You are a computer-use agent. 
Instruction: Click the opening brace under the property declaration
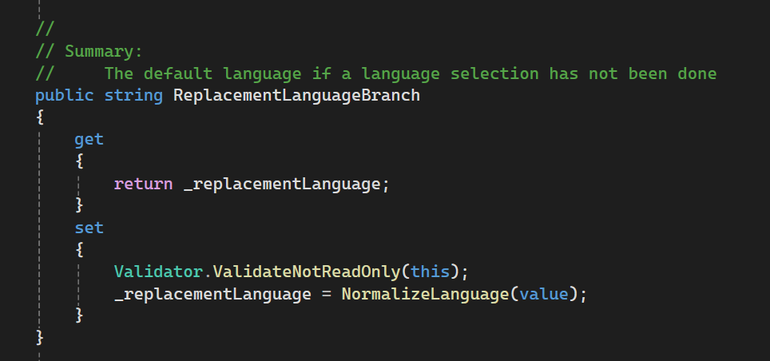(40, 117)
